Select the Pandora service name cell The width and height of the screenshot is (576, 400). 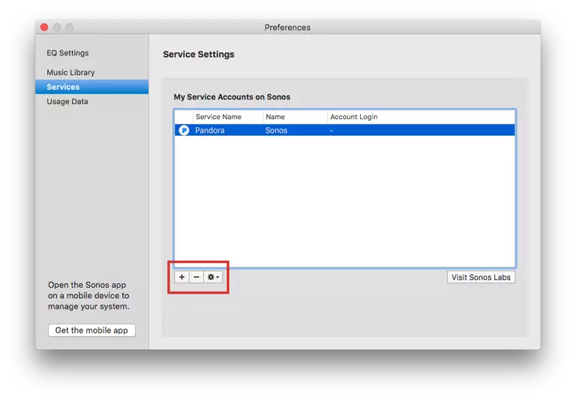[x=210, y=130]
